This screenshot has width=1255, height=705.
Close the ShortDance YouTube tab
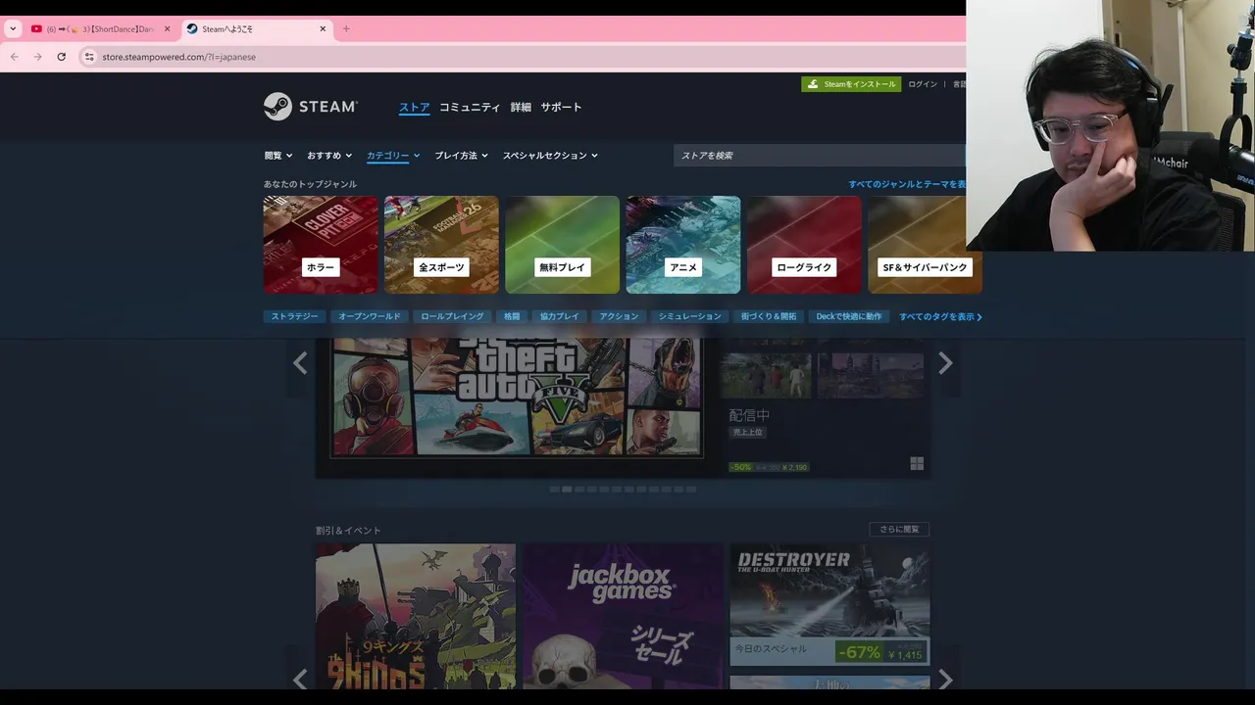[167, 28]
